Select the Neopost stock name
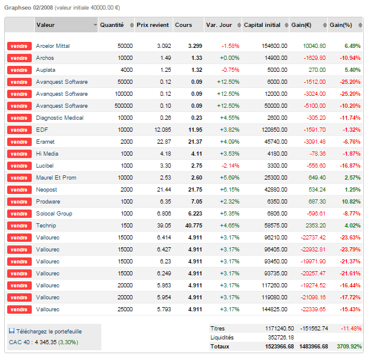 47,190
